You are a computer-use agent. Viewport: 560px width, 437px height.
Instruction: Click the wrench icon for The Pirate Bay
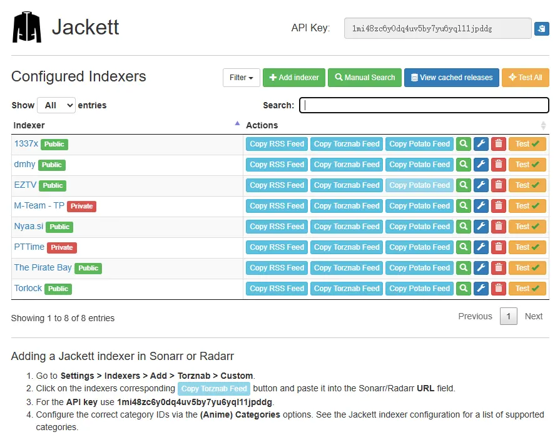pyautogui.click(x=481, y=268)
